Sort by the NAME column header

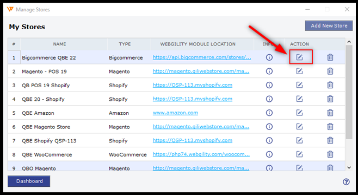[x=60, y=44]
